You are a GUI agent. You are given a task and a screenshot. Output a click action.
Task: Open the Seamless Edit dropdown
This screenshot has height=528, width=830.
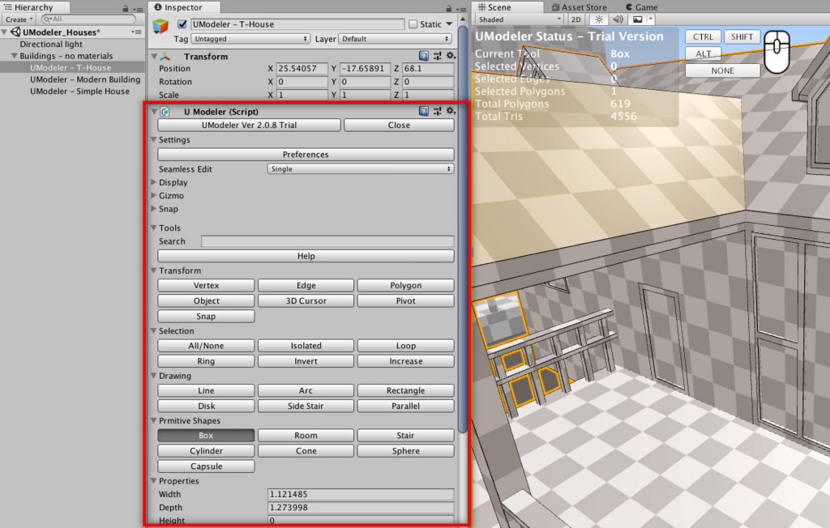point(361,168)
